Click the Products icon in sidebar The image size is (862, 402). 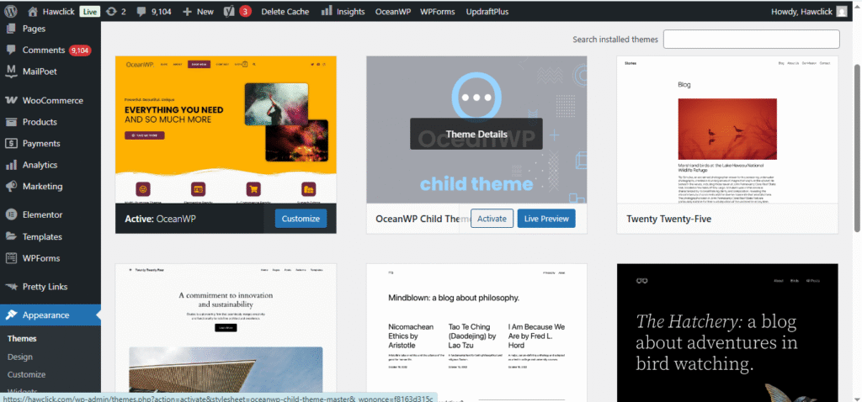[11, 122]
